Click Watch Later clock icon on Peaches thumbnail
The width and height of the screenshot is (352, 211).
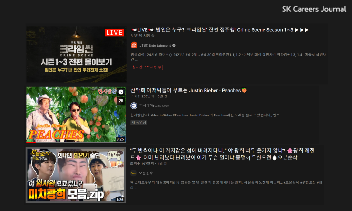(121, 92)
